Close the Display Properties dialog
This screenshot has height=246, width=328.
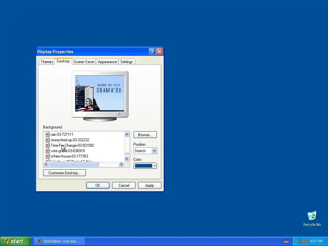[160, 51]
